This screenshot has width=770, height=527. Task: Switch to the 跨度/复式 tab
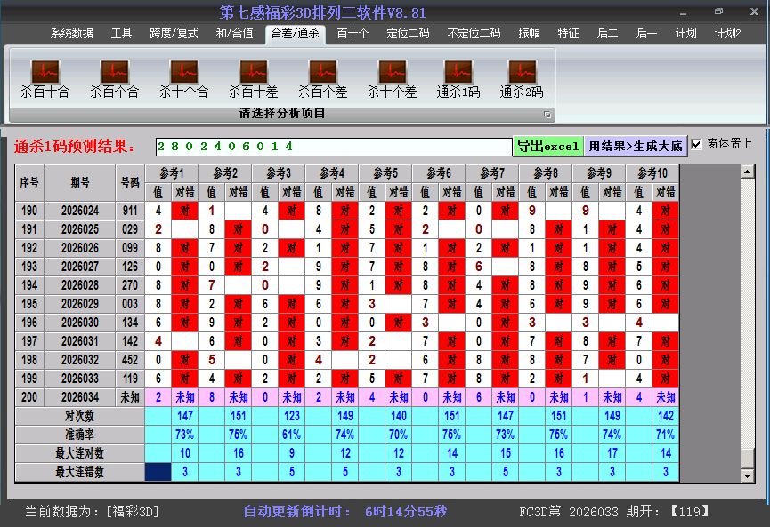[174, 34]
